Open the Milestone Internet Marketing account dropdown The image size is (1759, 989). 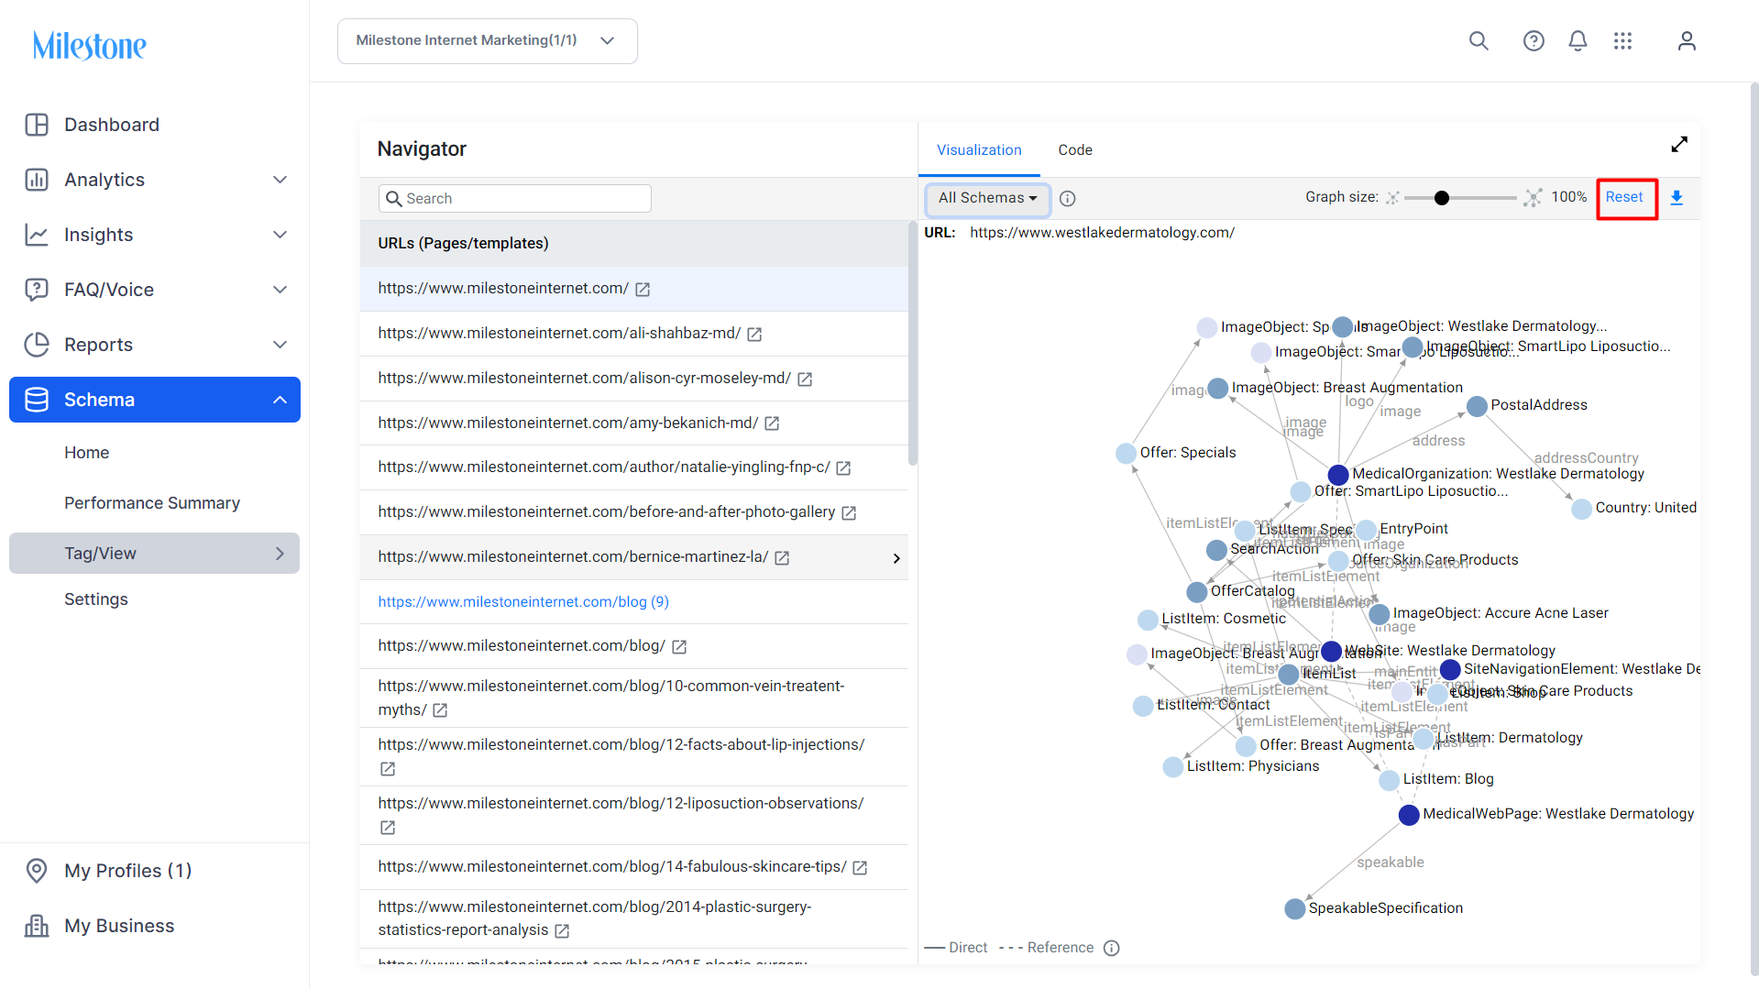[x=487, y=41]
